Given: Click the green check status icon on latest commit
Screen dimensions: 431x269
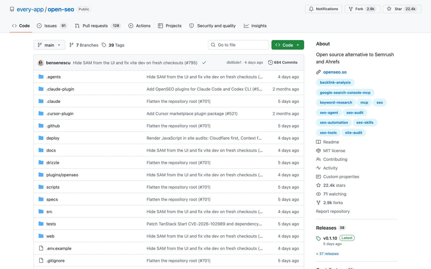Looking at the screenshot, I should click(x=204, y=63).
